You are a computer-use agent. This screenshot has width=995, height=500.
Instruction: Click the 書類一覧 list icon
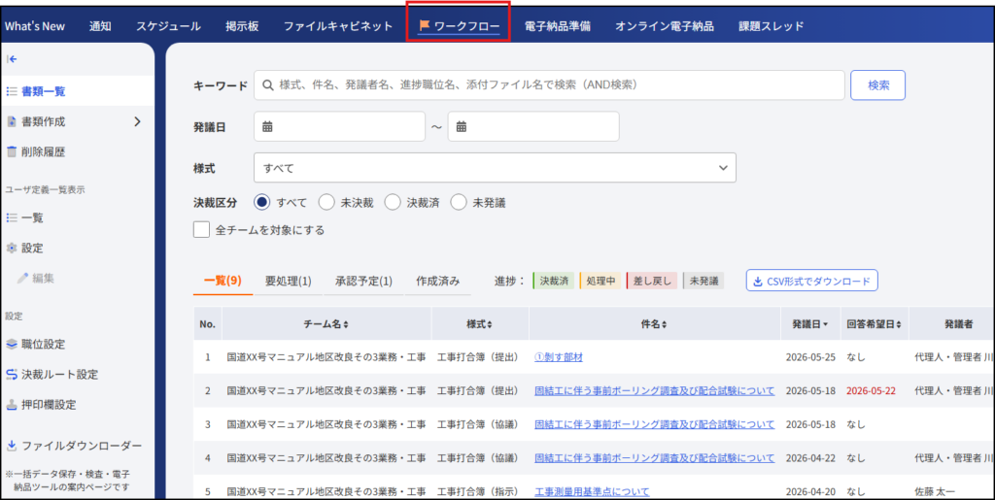point(12,91)
